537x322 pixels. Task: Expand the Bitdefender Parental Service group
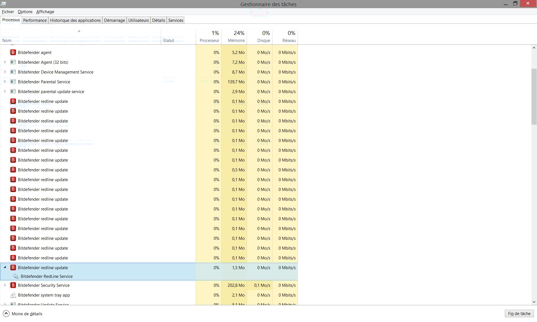click(5, 82)
